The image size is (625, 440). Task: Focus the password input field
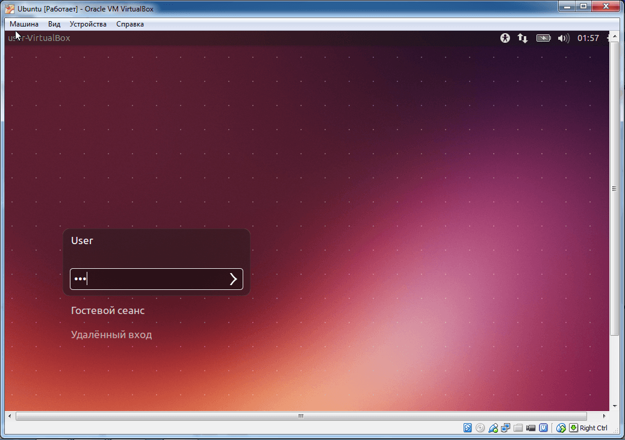[157, 279]
